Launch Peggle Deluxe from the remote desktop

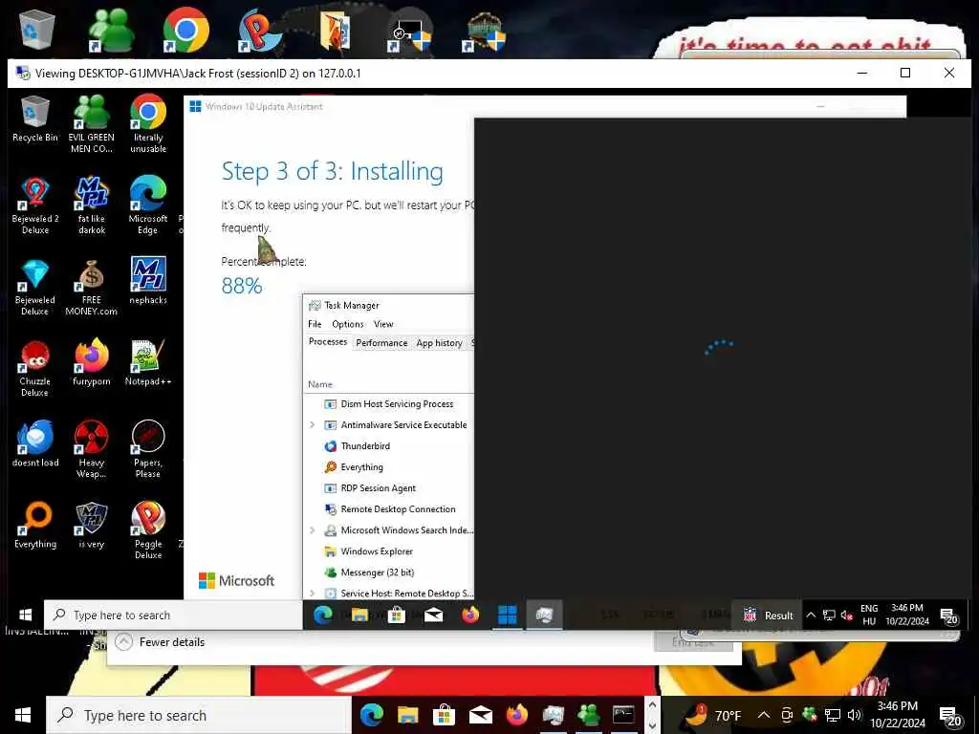pos(148,530)
